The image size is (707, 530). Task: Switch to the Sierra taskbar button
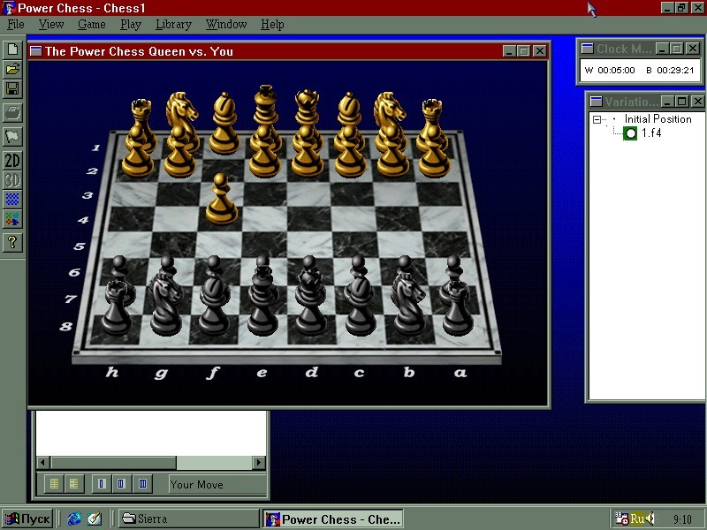188,519
